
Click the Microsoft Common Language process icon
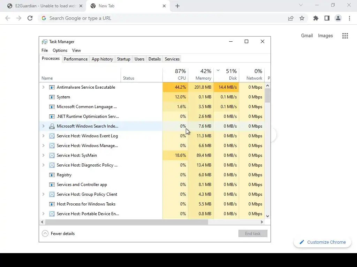52,107
